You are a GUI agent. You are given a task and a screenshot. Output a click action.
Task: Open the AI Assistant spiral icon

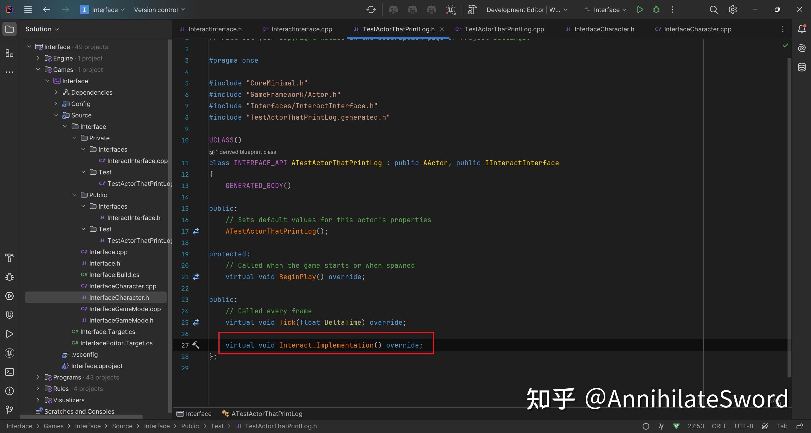click(x=802, y=48)
